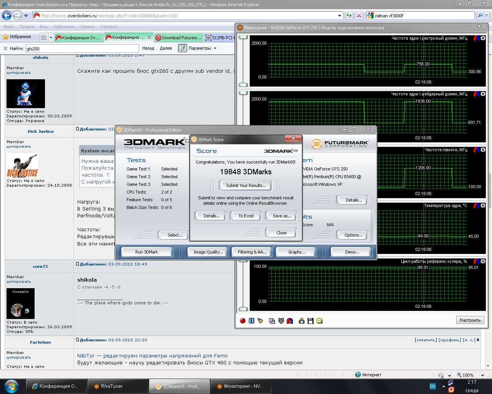Click the red record button in monitoring toolbar
The image size is (492, 394).
click(243, 321)
